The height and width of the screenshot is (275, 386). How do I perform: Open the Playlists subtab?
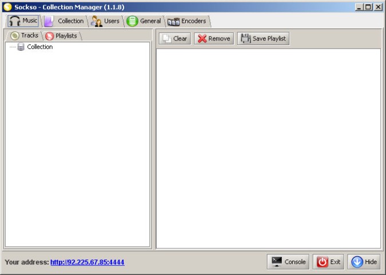(x=62, y=36)
